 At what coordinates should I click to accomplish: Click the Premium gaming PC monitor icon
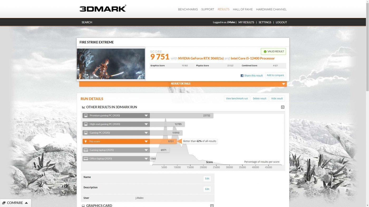coord(86,116)
